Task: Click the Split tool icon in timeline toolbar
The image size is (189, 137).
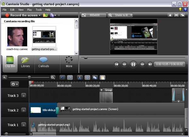Action: coord(87,77)
